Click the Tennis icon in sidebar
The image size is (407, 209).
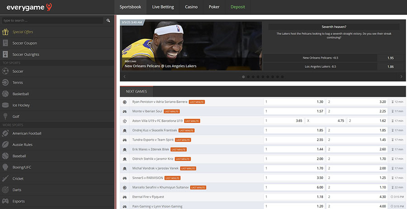pyautogui.click(x=5, y=83)
